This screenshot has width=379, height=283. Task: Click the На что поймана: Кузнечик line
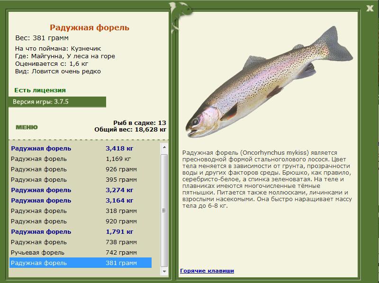click(58, 49)
